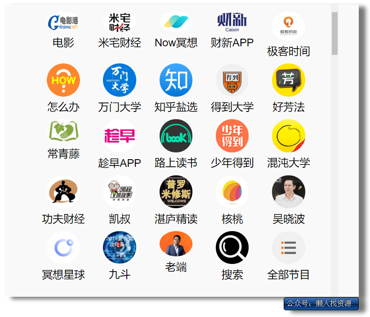Click the 老端 label
The image size is (370, 317).
(176, 267)
